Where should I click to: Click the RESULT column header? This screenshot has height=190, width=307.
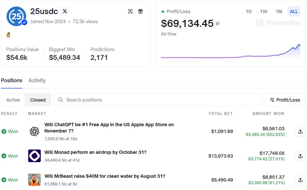9,113
